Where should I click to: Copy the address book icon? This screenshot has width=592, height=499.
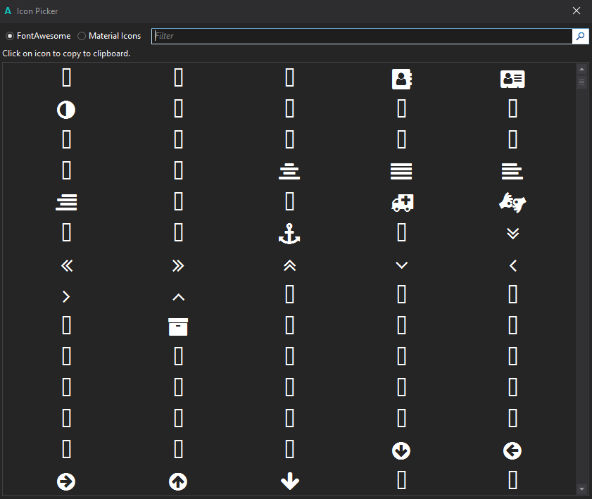pos(401,79)
